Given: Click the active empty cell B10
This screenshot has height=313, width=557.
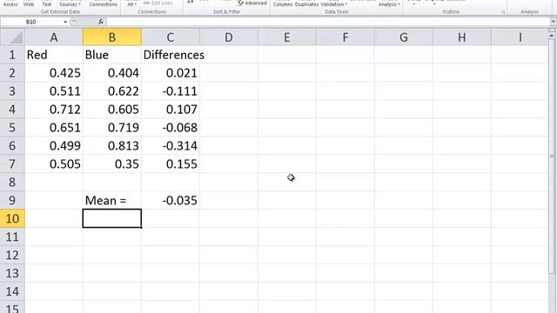Looking at the screenshot, I should pyautogui.click(x=112, y=218).
